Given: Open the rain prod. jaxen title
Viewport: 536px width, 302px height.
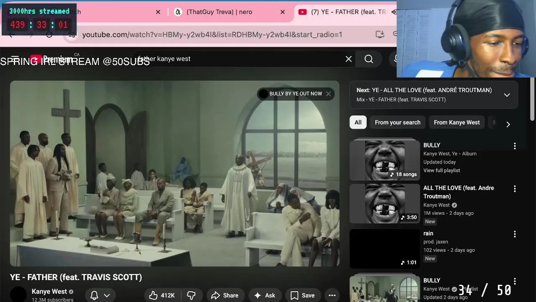Looking at the screenshot, I should pyautogui.click(x=428, y=233).
